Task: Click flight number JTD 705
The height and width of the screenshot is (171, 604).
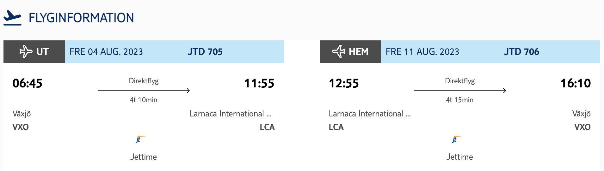Action: (205, 52)
